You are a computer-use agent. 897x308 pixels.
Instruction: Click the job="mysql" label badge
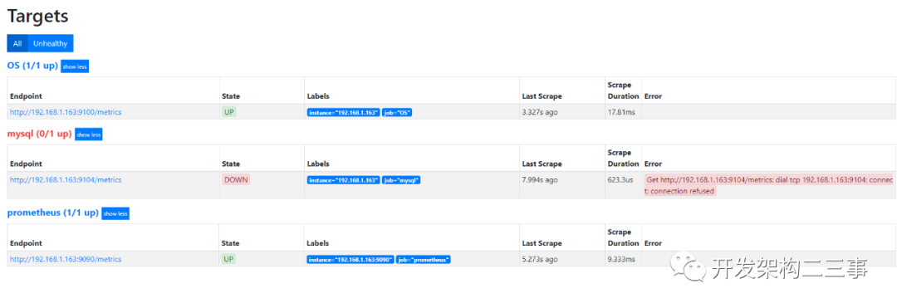pyautogui.click(x=402, y=180)
